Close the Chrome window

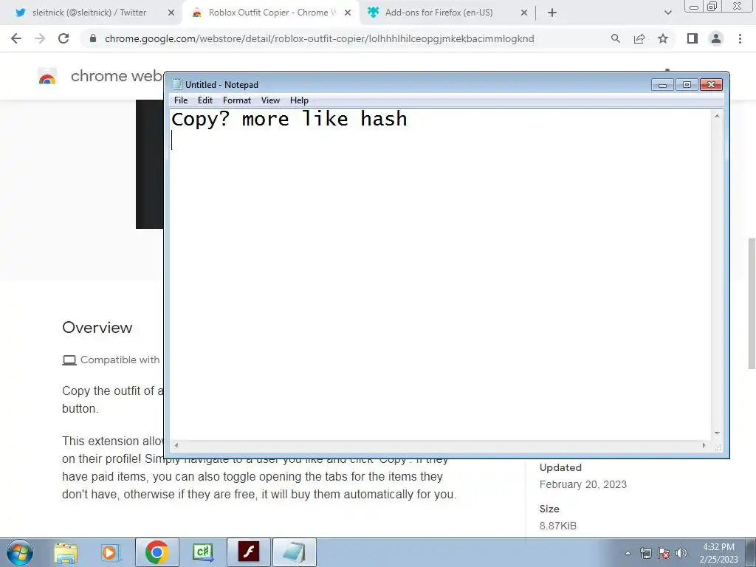click(x=738, y=6)
